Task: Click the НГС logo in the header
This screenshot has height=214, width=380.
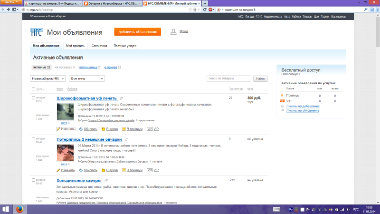Action: (x=37, y=32)
